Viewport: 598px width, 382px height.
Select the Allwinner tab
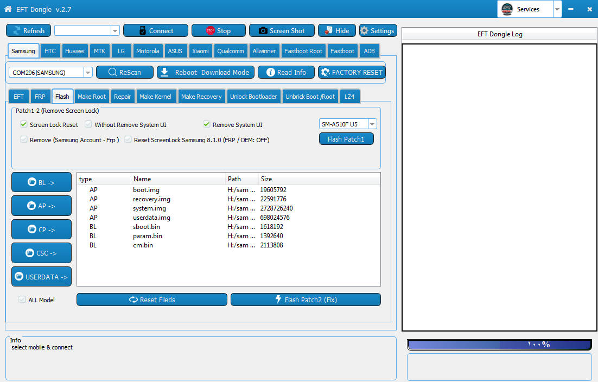(264, 51)
